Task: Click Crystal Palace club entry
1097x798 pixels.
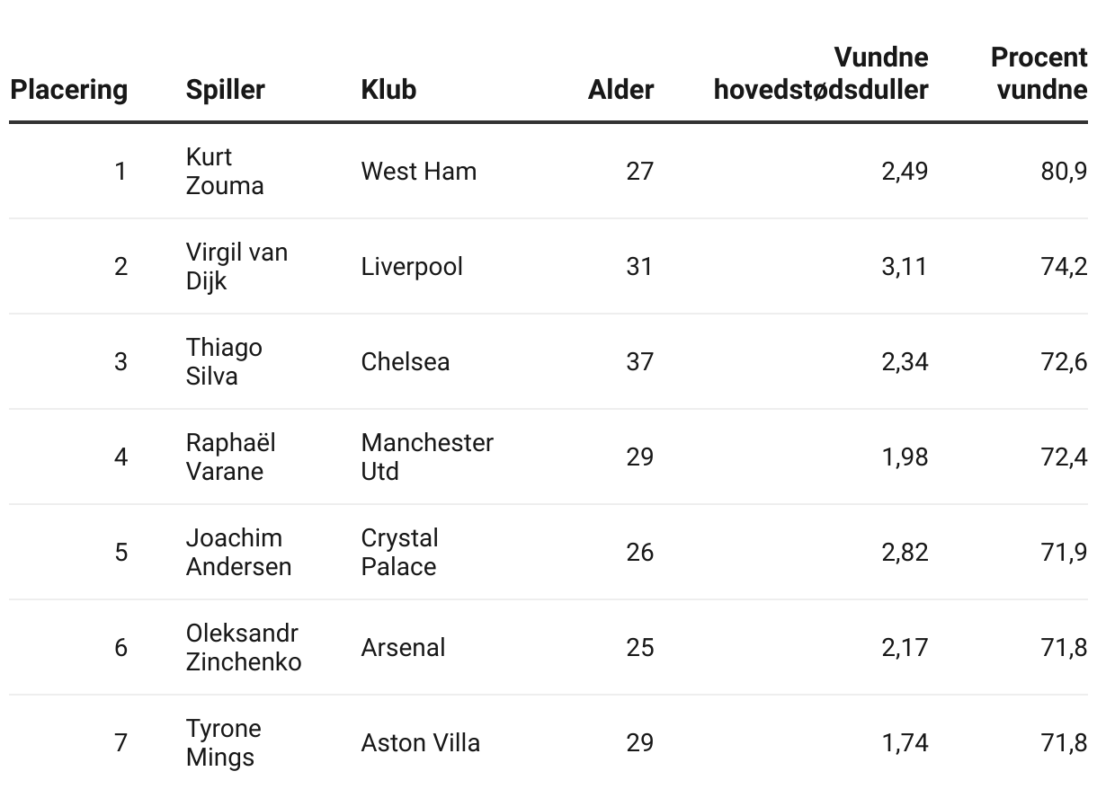Action: pyautogui.click(x=400, y=552)
